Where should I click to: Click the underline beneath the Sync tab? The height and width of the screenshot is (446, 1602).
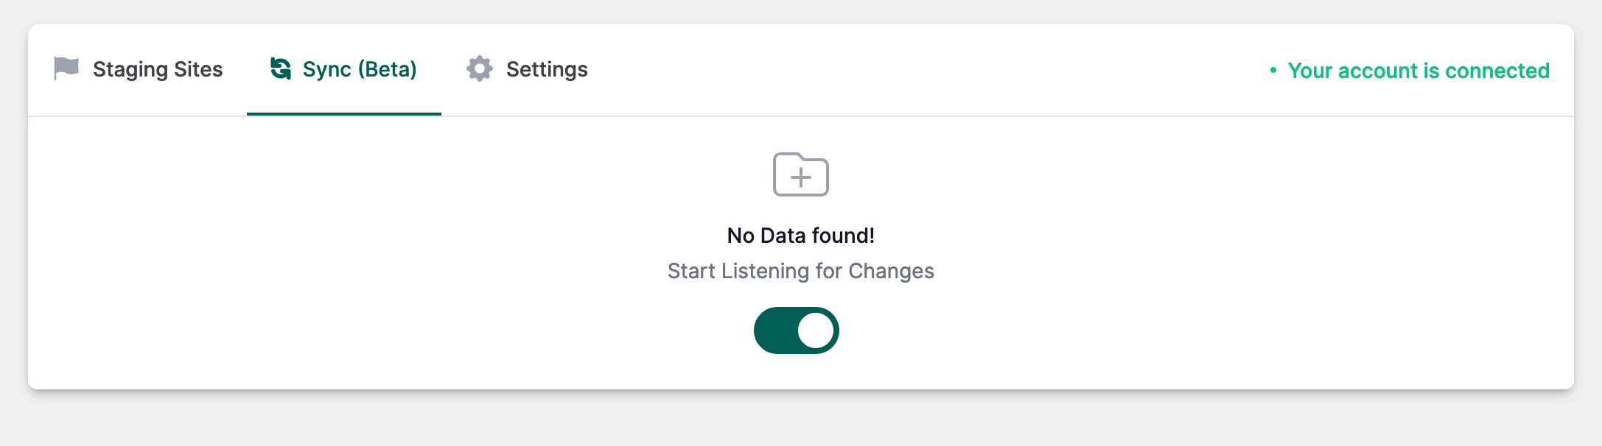click(x=344, y=114)
